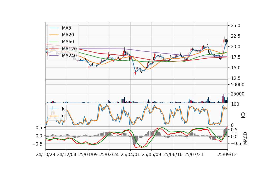Screen dimensions: 253x182
Task: Click the red MA120 legend line swatch
Action: pos(54,49)
